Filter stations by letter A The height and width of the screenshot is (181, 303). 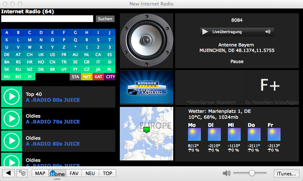point(7,32)
